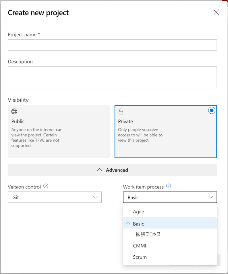Select CMMI from the process list
228x274 pixels.
click(x=139, y=246)
